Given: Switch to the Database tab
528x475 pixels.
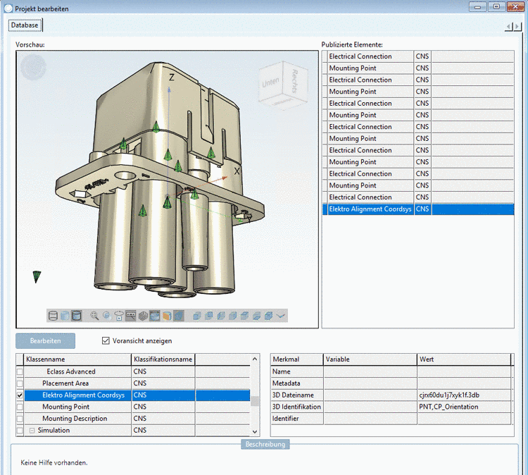Looking at the screenshot, I should (x=25, y=25).
